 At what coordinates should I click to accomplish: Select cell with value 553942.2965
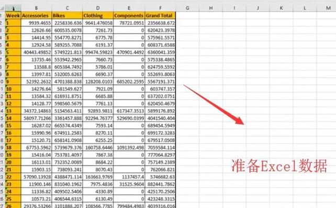(67, 60)
